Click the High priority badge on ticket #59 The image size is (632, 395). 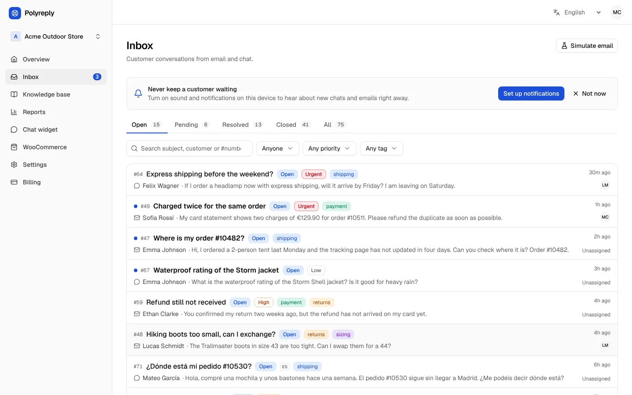pos(264,302)
